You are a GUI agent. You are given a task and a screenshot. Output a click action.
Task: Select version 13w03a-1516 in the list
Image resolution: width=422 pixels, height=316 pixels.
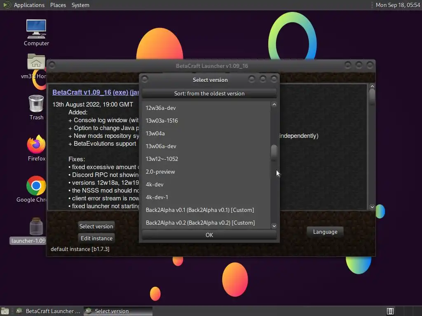(206, 121)
